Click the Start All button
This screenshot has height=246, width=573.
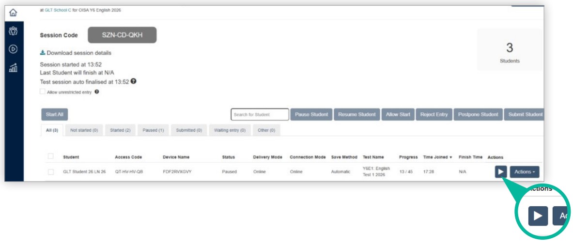pos(54,115)
